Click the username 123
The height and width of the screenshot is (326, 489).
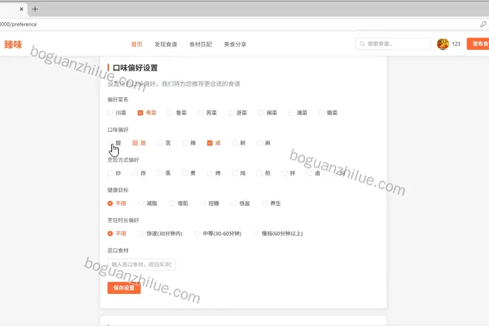click(x=456, y=44)
